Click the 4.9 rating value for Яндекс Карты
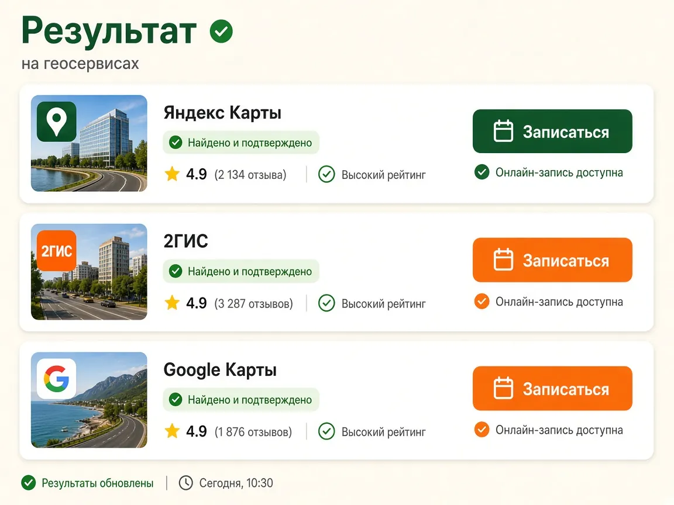Screen dimensions: 674x505 click(x=197, y=174)
